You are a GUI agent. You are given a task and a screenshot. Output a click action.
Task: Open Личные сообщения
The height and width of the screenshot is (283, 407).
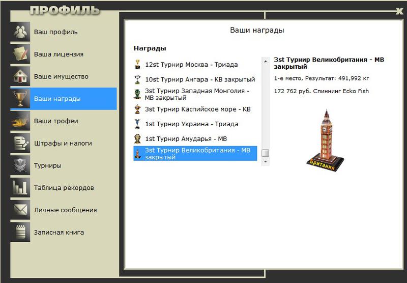coord(63,210)
